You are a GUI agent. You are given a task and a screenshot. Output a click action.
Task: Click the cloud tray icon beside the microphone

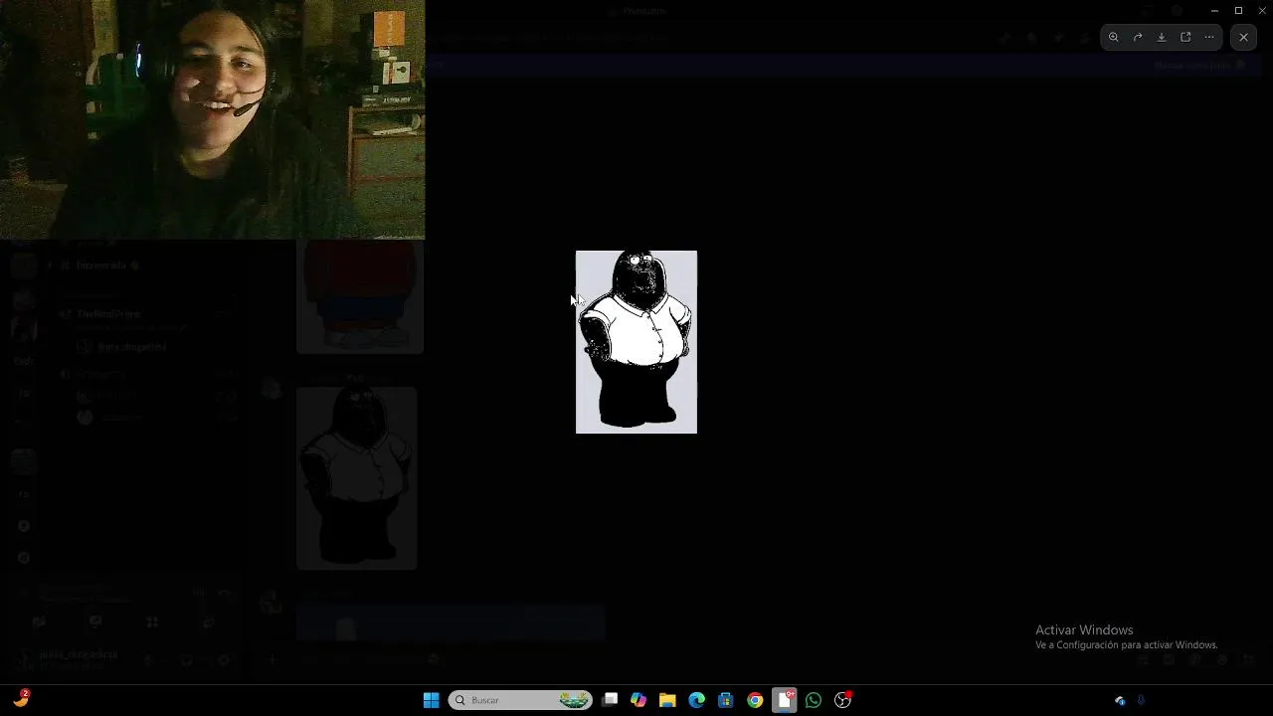[x=1120, y=700]
